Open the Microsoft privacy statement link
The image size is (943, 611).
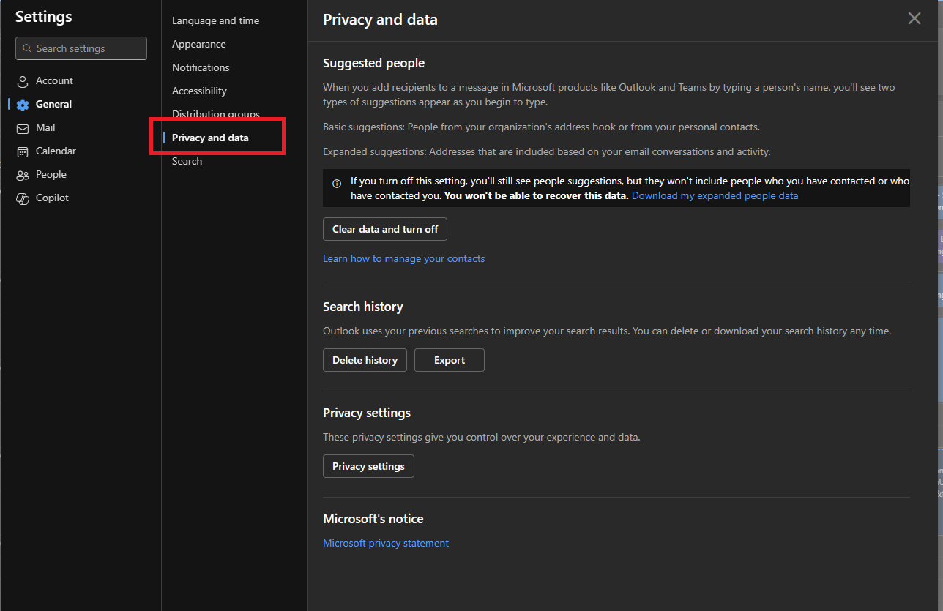[x=386, y=543]
